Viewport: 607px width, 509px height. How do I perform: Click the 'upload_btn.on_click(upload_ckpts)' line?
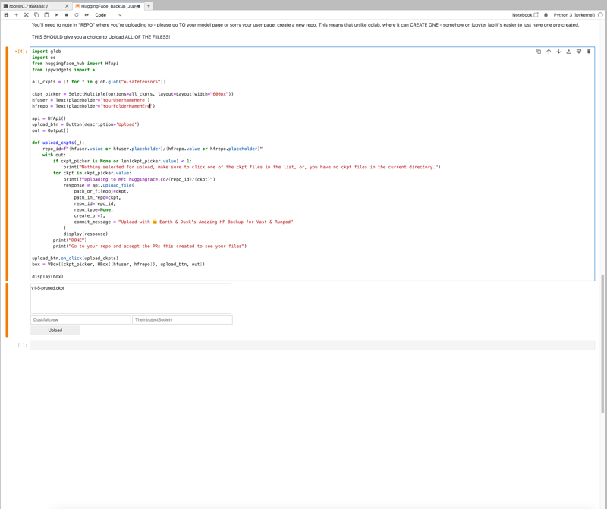pos(75,258)
